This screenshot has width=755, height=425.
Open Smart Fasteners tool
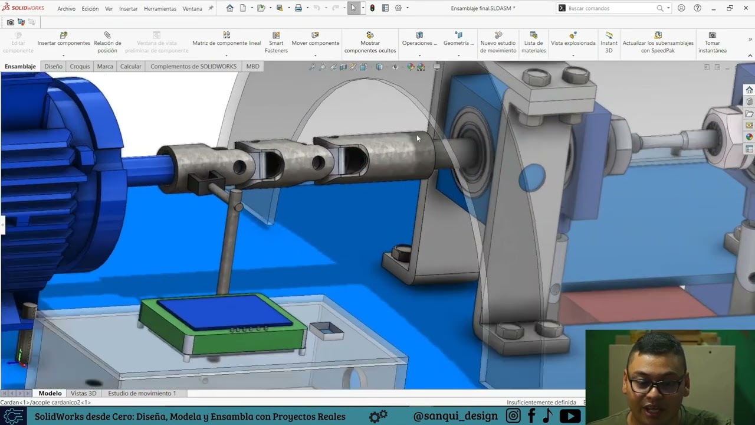[x=276, y=42]
